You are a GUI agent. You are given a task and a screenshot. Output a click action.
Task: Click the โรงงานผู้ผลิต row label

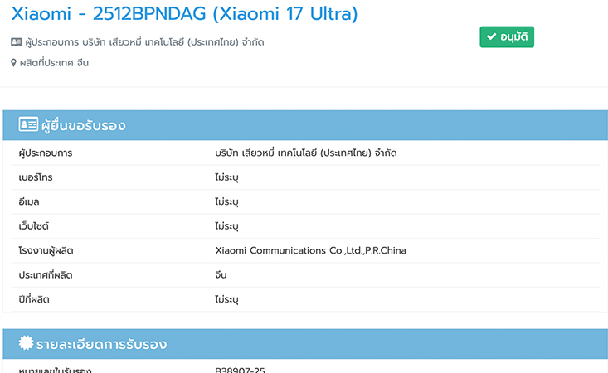[46, 250]
